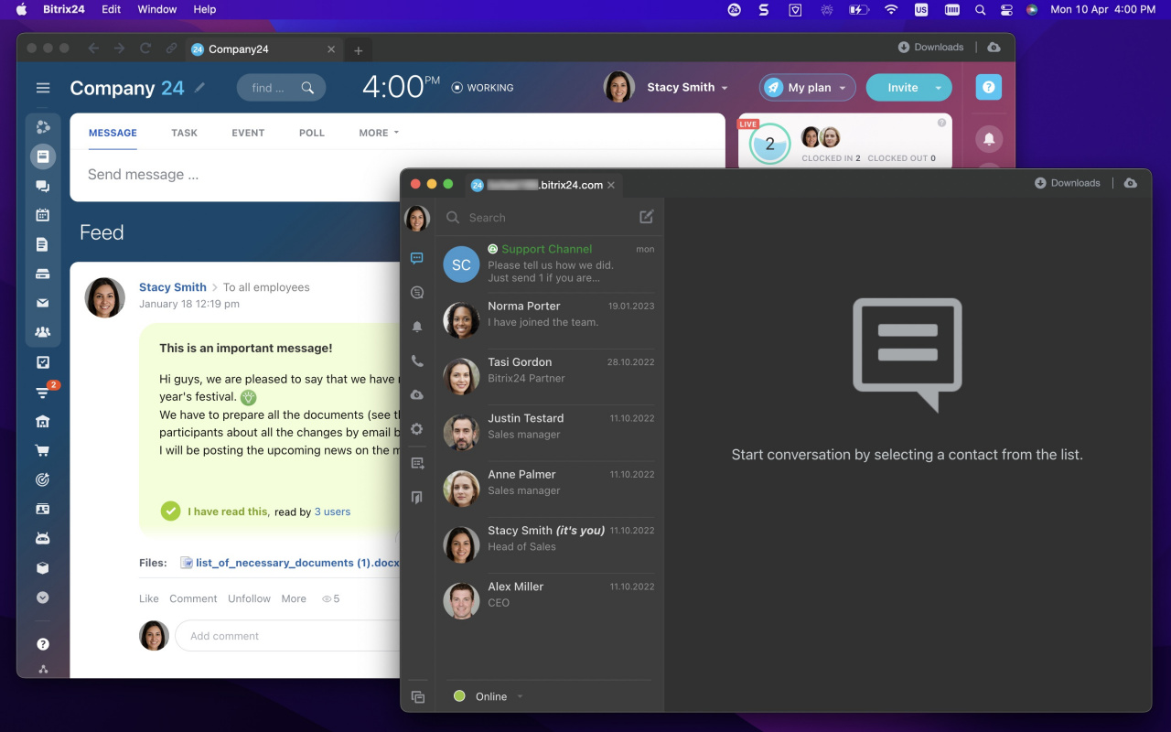Screen dimensions: 1171x732
Task: Open the Edit menu in menu bar
Action: (112, 9)
